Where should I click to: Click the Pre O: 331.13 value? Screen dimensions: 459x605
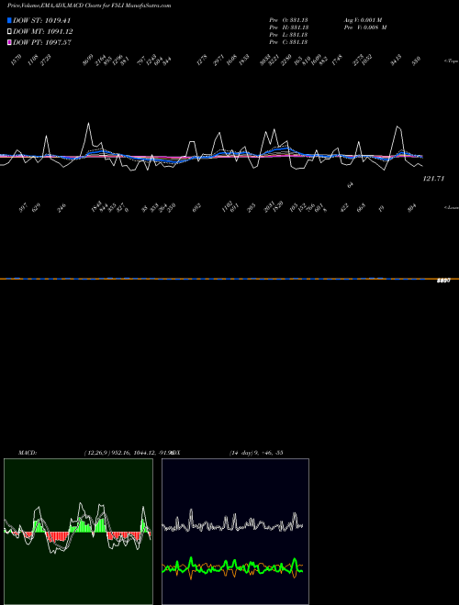pos(288,20)
